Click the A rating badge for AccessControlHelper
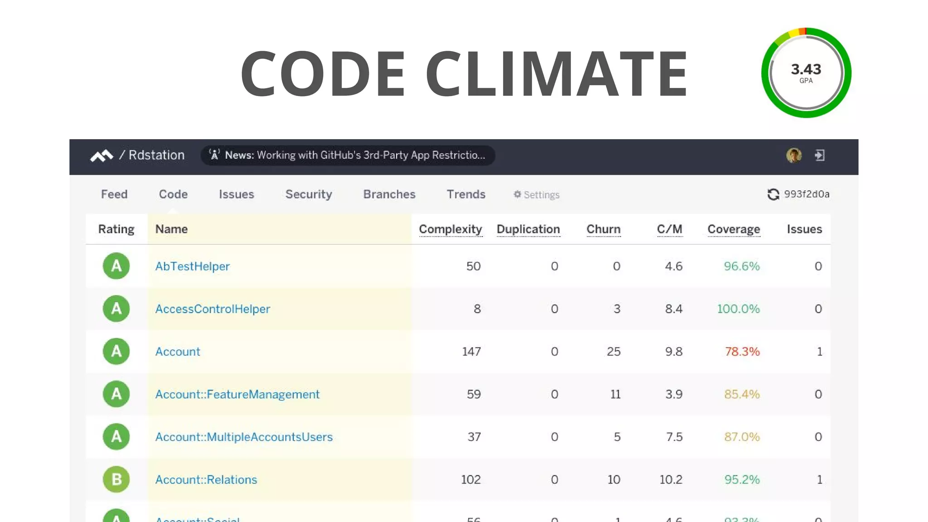The width and height of the screenshot is (928, 522). [116, 309]
